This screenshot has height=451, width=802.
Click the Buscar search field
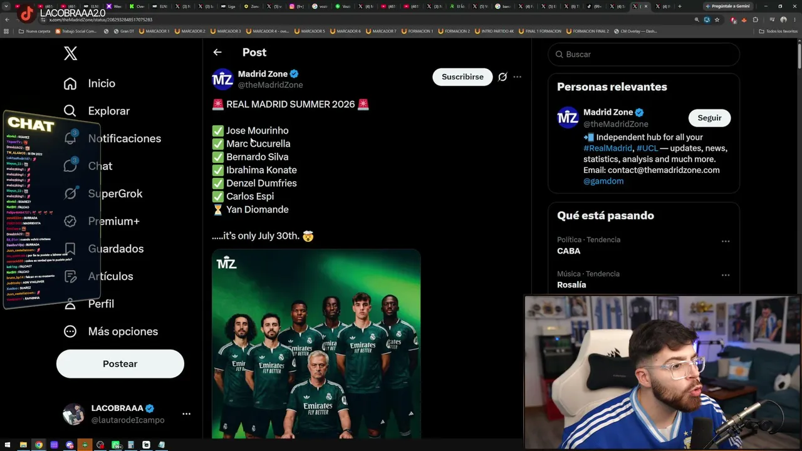[x=644, y=54]
